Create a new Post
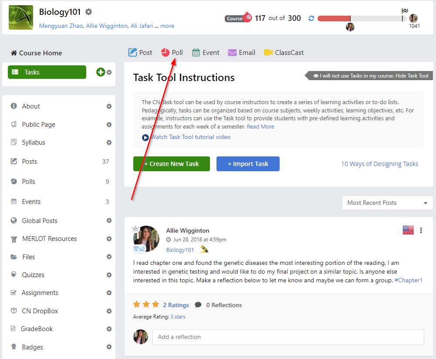The height and width of the screenshot is (359, 436). click(x=140, y=53)
